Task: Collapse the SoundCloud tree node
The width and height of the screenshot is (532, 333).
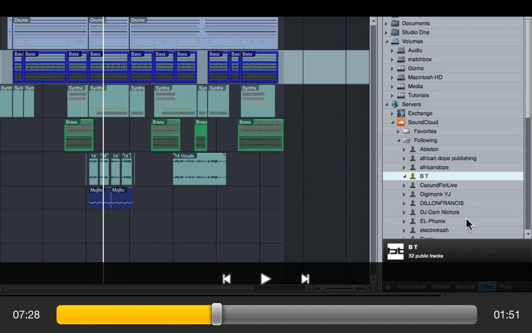Action: (x=392, y=122)
